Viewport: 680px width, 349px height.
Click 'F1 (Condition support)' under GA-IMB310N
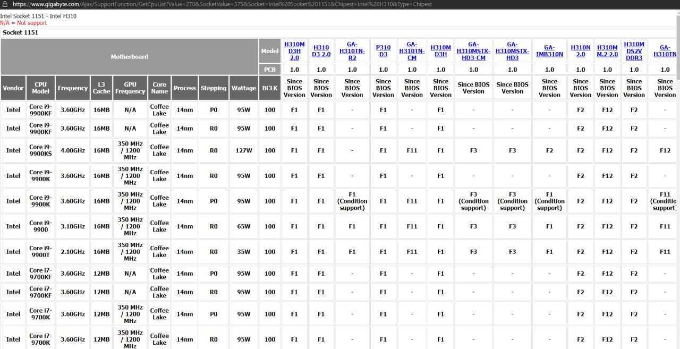coord(549,201)
